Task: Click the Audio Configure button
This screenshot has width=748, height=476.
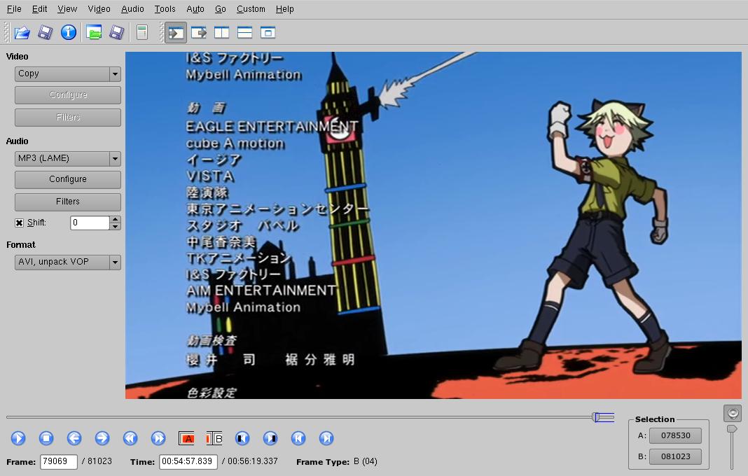Action: tap(68, 179)
